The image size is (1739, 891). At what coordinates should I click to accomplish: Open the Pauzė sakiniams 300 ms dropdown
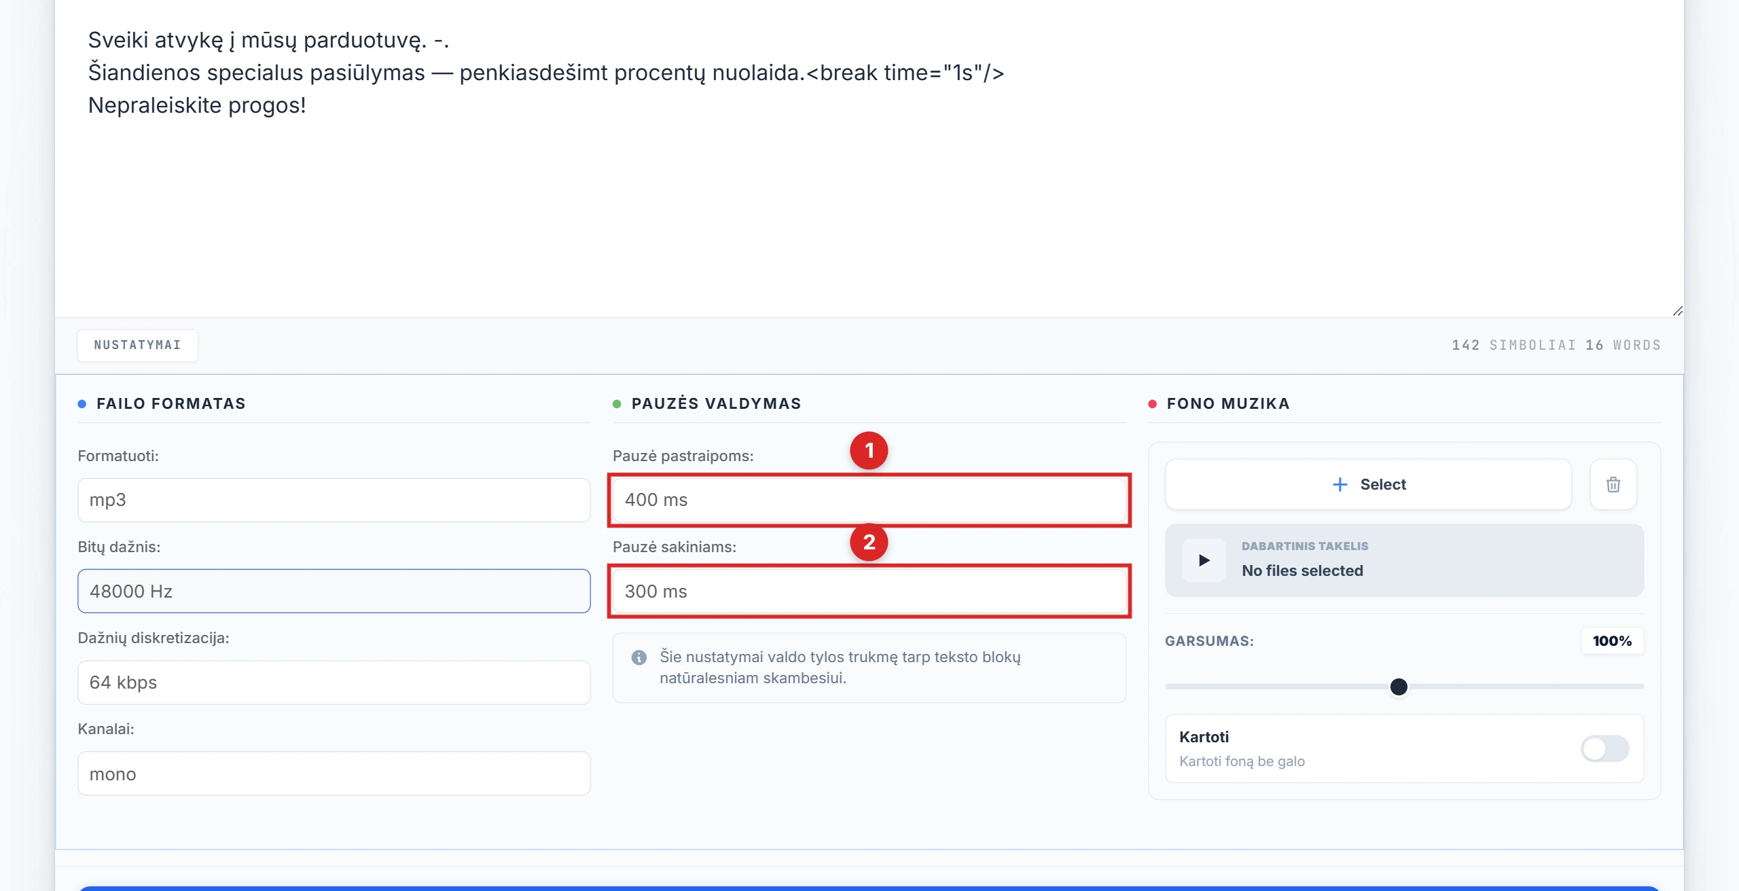tap(869, 591)
